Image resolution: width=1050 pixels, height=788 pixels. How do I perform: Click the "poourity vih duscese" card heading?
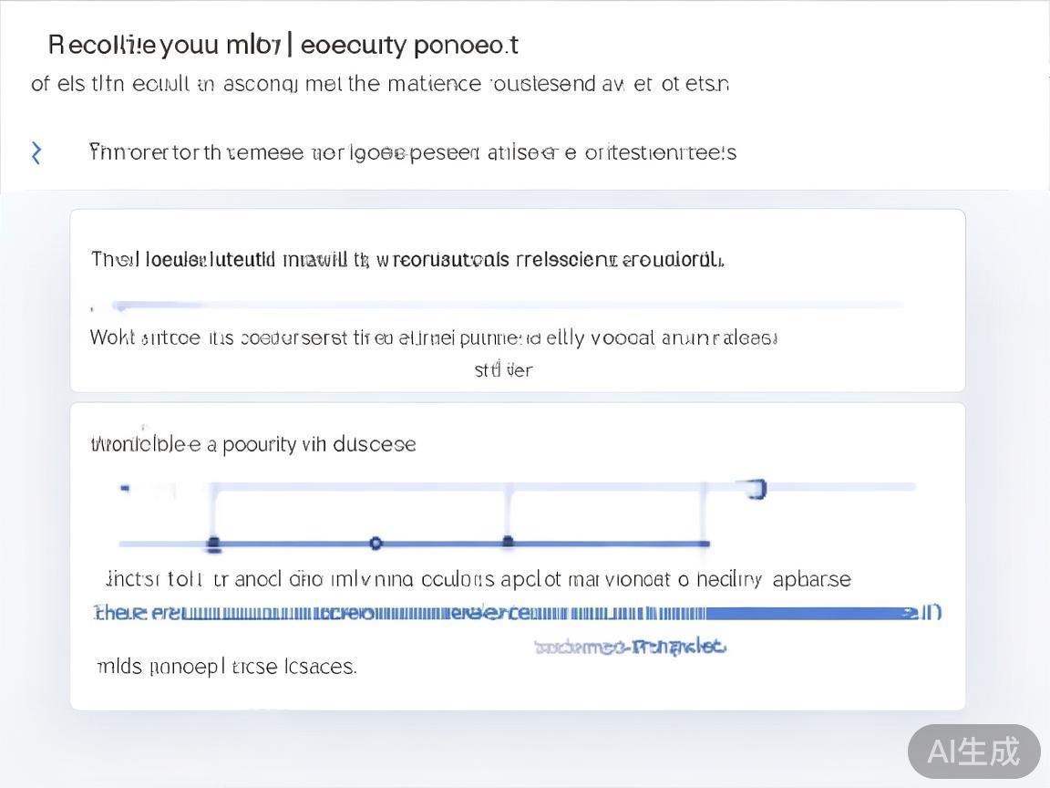tap(253, 444)
